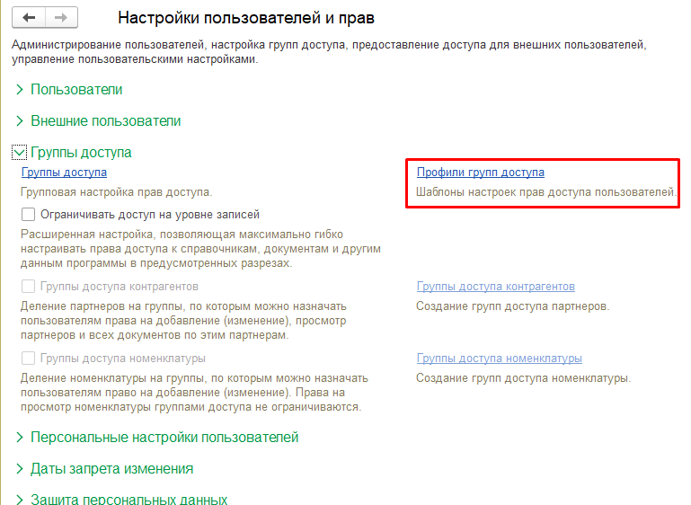Image resolution: width=691 pixels, height=505 pixels.
Task: Click the forward navigation arrow
Action: [x=61, y=18]
